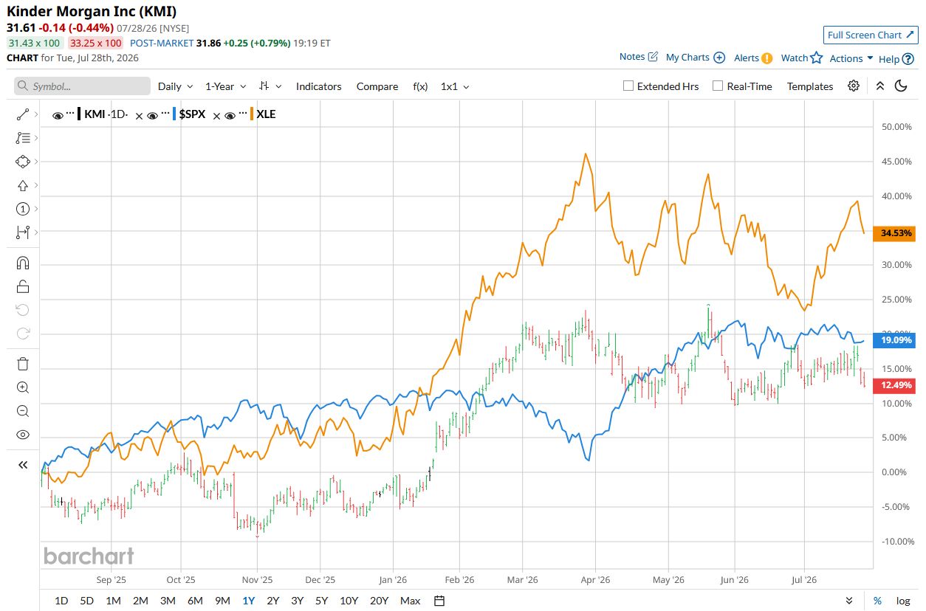Select the 6M range tab
Screen dimensions: 926x611
195,601
